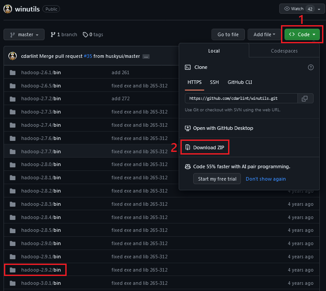The image size is (326, 291).
Task: Click the git branch icon by 1 branch
Action: [53, 34]
